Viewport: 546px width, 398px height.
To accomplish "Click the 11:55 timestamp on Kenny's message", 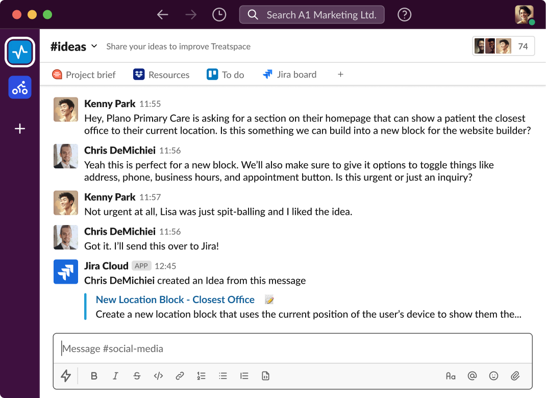I will pyautogui.click(x=150, y=104).
